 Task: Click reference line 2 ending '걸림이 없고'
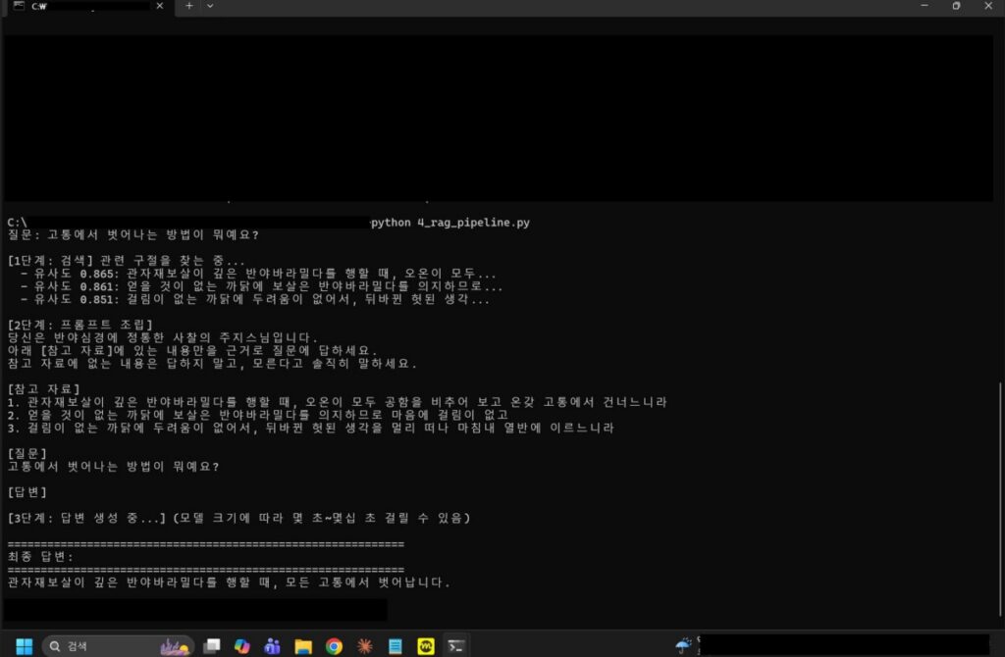pyautogui.click(x=258, y=415)
